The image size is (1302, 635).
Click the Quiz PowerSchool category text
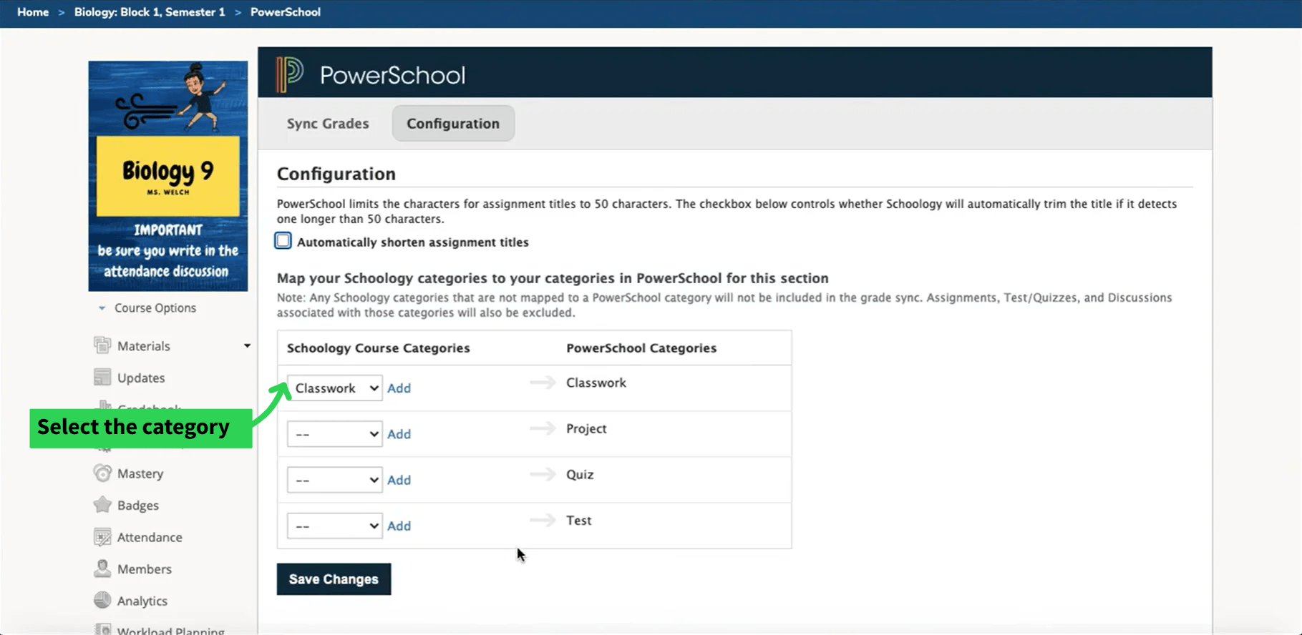[580, 474]
